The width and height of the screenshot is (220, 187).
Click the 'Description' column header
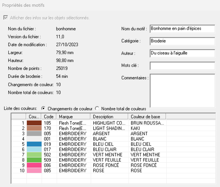pos(109,117)
